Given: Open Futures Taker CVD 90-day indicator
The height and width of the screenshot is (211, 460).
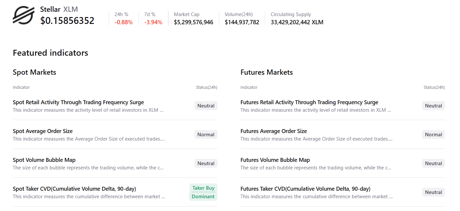Looking at the screenshot, I should click(x=305, y=189).
